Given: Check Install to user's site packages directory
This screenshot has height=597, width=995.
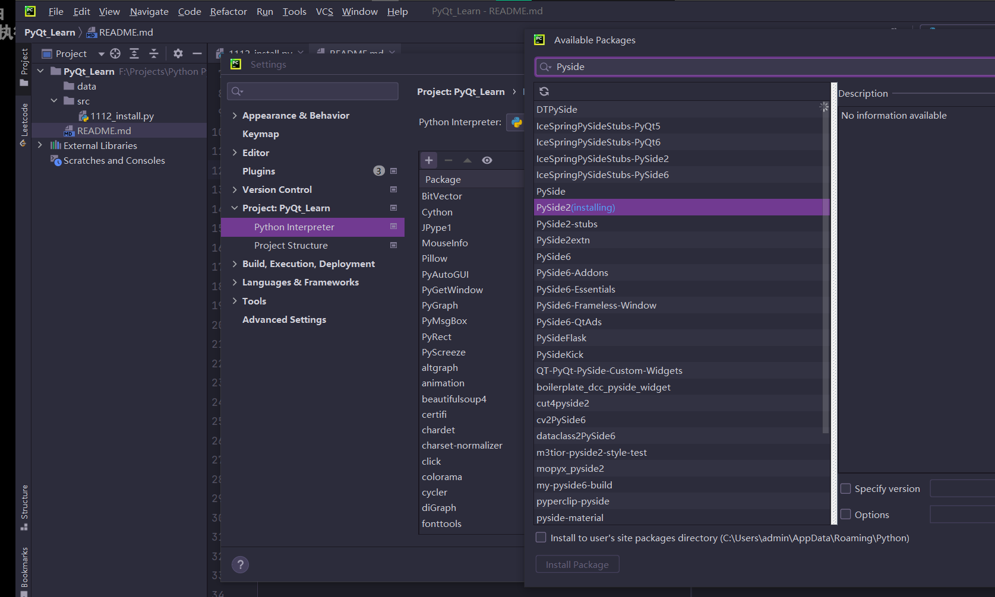Looking at the screenshot, I should pyautogui.click(x=541, y=538).
